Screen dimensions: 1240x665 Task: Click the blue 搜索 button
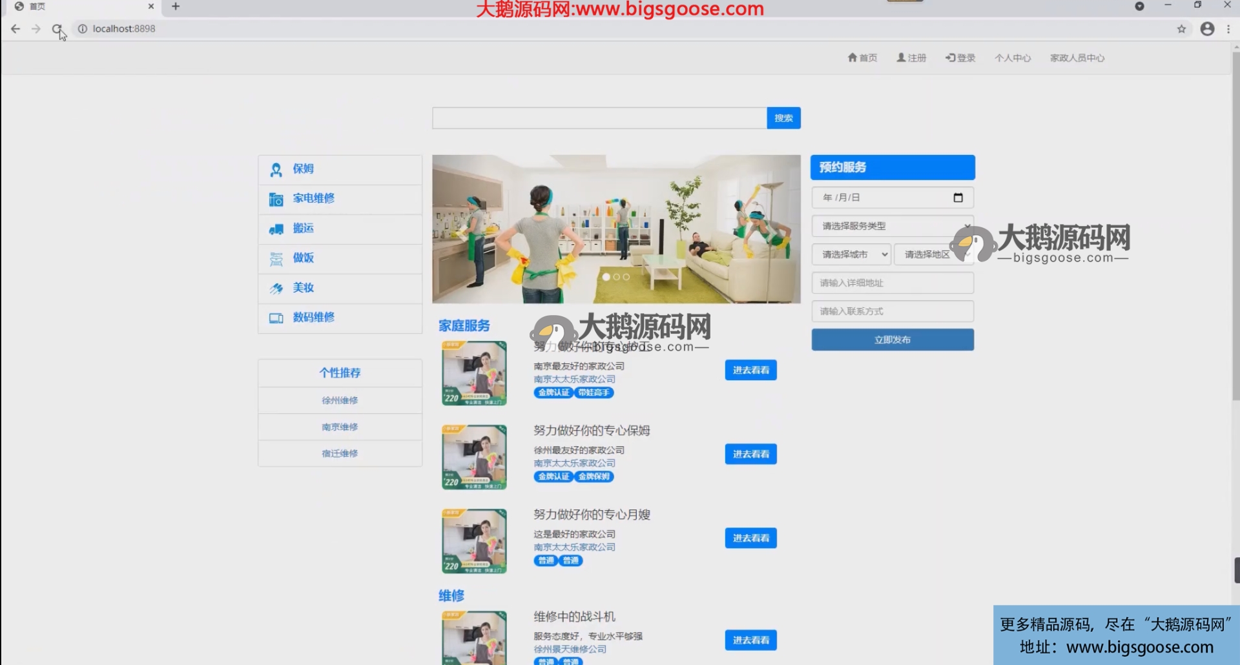(784, 118)
